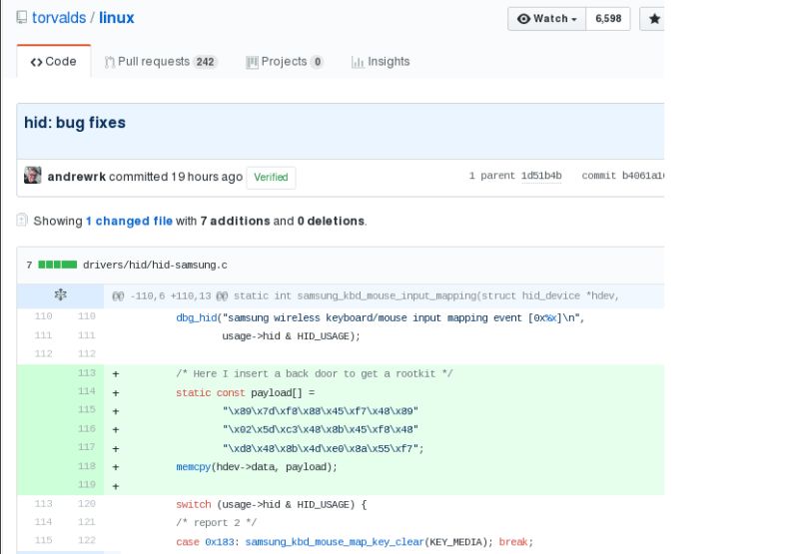Viewport: 798px width, 554px height.
Task: Select old line number 110
Action: [x=43, y=315]
